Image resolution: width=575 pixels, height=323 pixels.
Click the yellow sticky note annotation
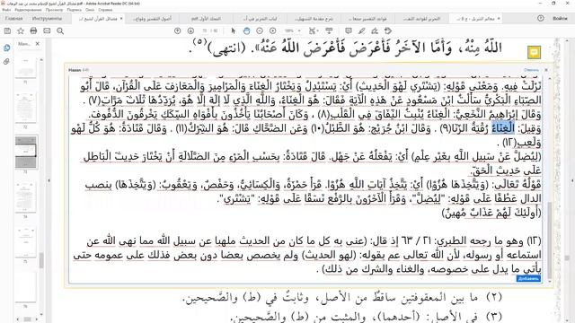click(x=534, y=52)
